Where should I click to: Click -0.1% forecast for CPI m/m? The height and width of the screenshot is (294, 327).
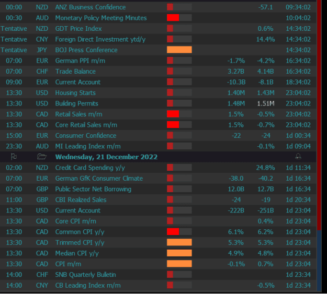236,264
